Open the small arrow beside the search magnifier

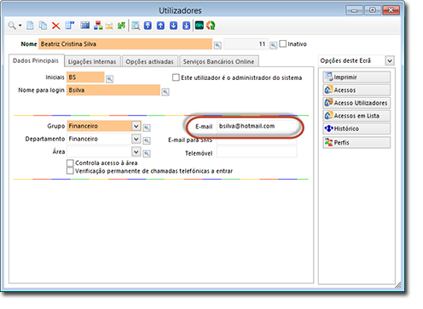pyautogui.click(x=20, y=26)
